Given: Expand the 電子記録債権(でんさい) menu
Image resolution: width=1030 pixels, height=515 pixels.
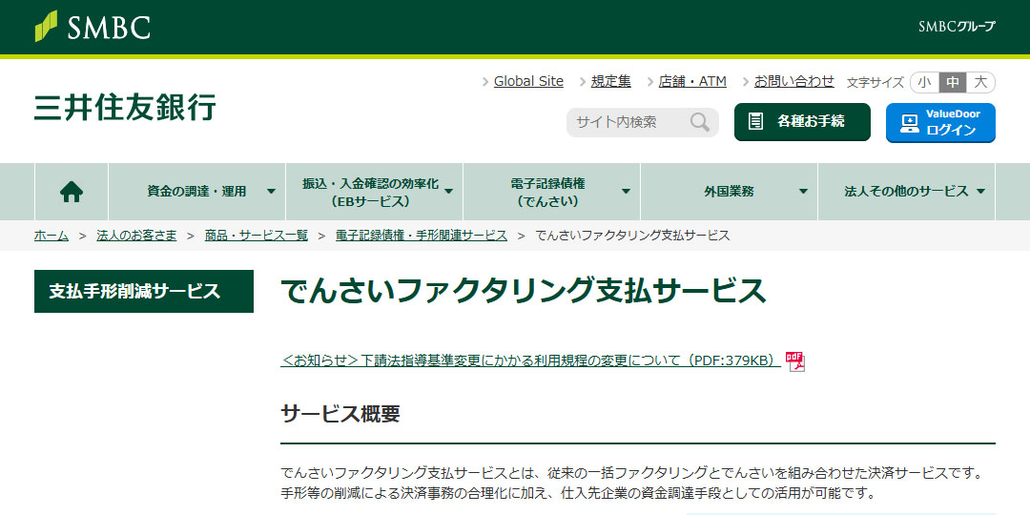Looking at the screenshot, I should [x=552, y=192].
